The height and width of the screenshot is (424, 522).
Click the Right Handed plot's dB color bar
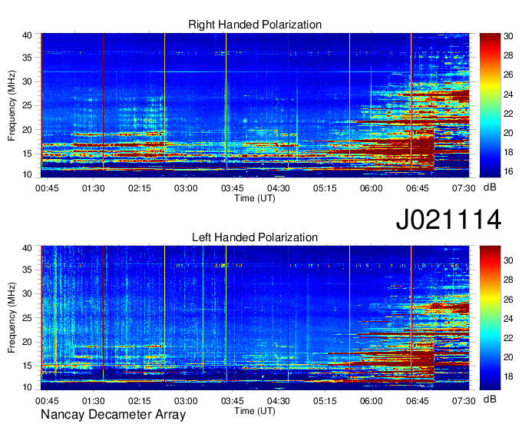pos(490,105)
